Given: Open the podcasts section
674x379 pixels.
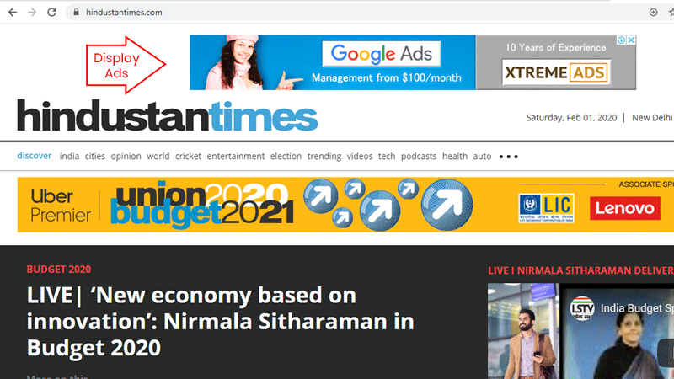Looking at the screenshot, I should tap(419, 156).
